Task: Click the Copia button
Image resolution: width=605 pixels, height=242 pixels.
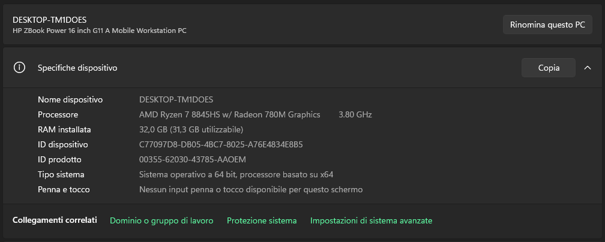Action: pyautogui.click(x=548, y=68)
